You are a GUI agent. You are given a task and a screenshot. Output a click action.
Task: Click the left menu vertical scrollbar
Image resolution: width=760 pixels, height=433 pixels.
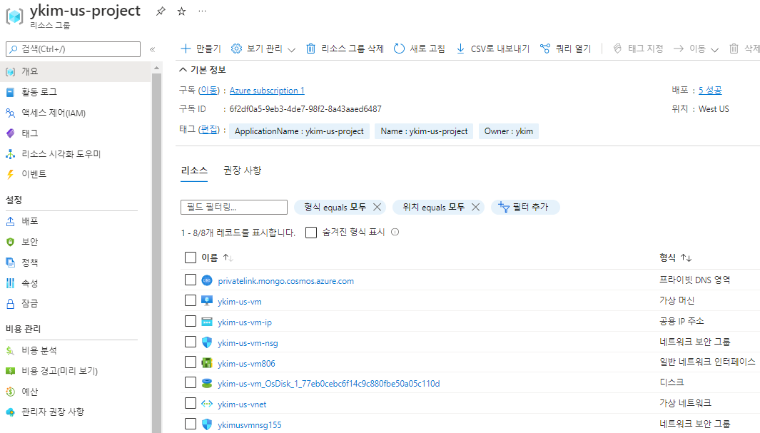click(x=156, y=252)
